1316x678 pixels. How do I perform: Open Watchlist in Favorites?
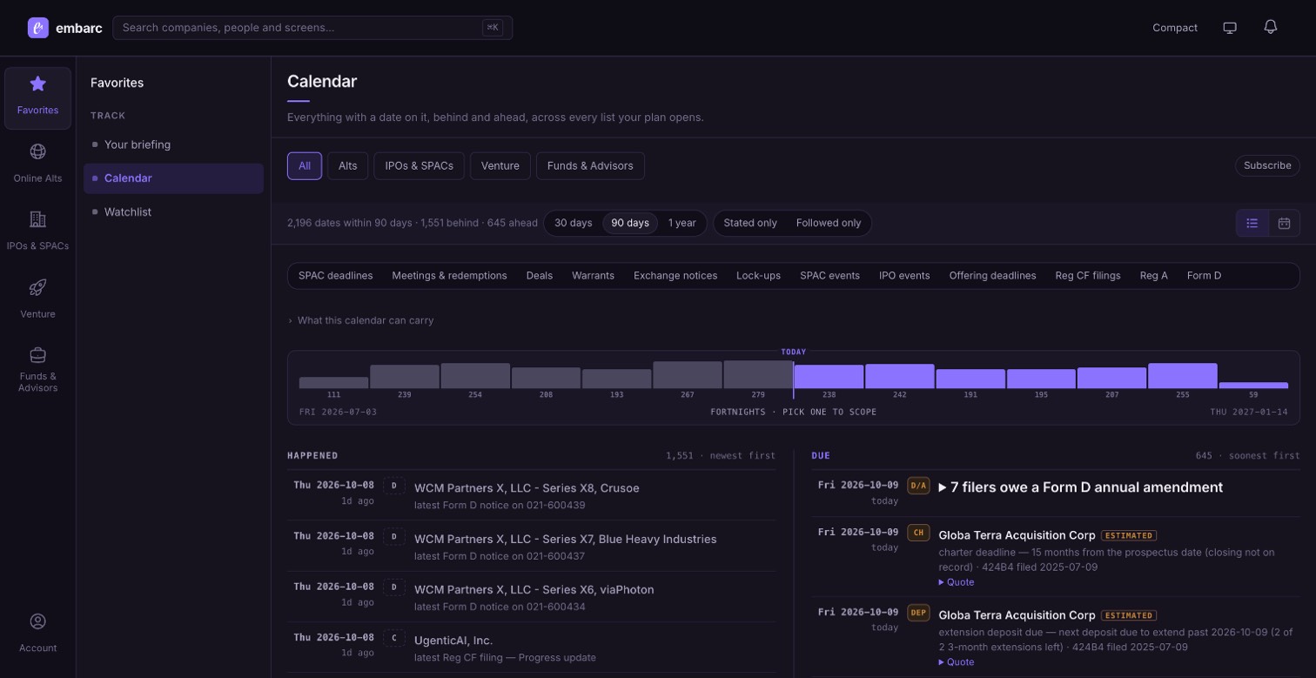click(x=173, y=211)
